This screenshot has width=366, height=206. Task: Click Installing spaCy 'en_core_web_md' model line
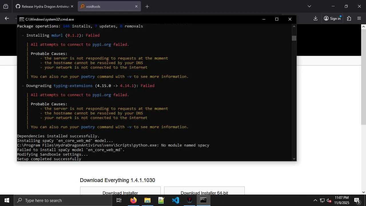point(65,141)
